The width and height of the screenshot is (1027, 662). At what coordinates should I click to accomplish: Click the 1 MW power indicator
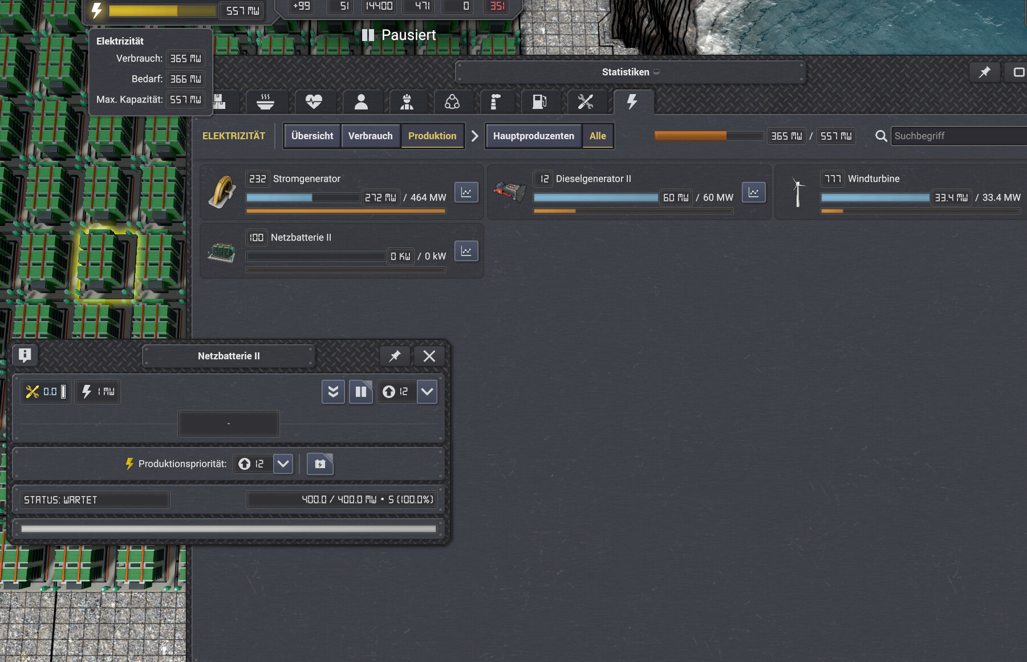point(98,392)
